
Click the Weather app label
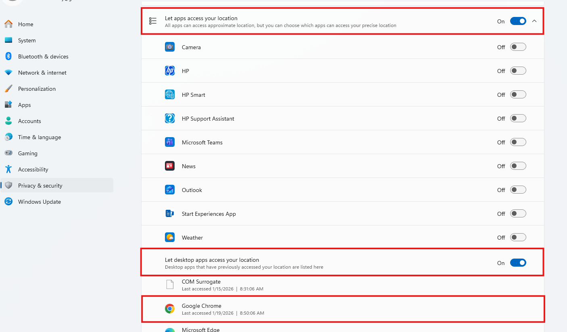coord(192,238)
